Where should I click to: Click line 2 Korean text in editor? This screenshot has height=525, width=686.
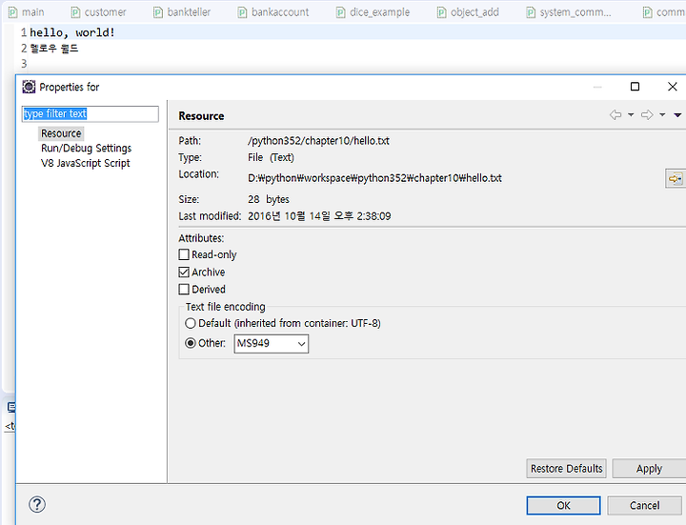pyautogui.click(x=53, y=49)
